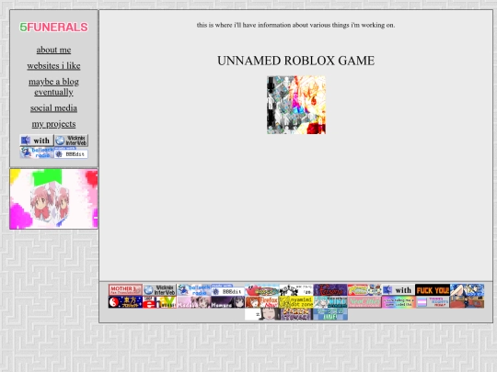This screenshot has width=497, height=372.
Task: Open the social media link
Action: [x=53, y=108]
